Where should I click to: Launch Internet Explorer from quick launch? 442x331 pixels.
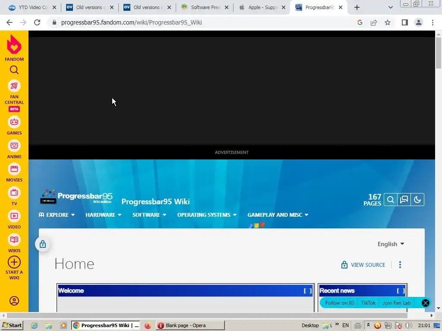(35, 326)
